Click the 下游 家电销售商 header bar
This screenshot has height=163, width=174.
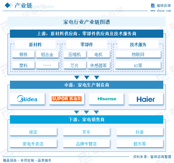[x=86, y=119]
